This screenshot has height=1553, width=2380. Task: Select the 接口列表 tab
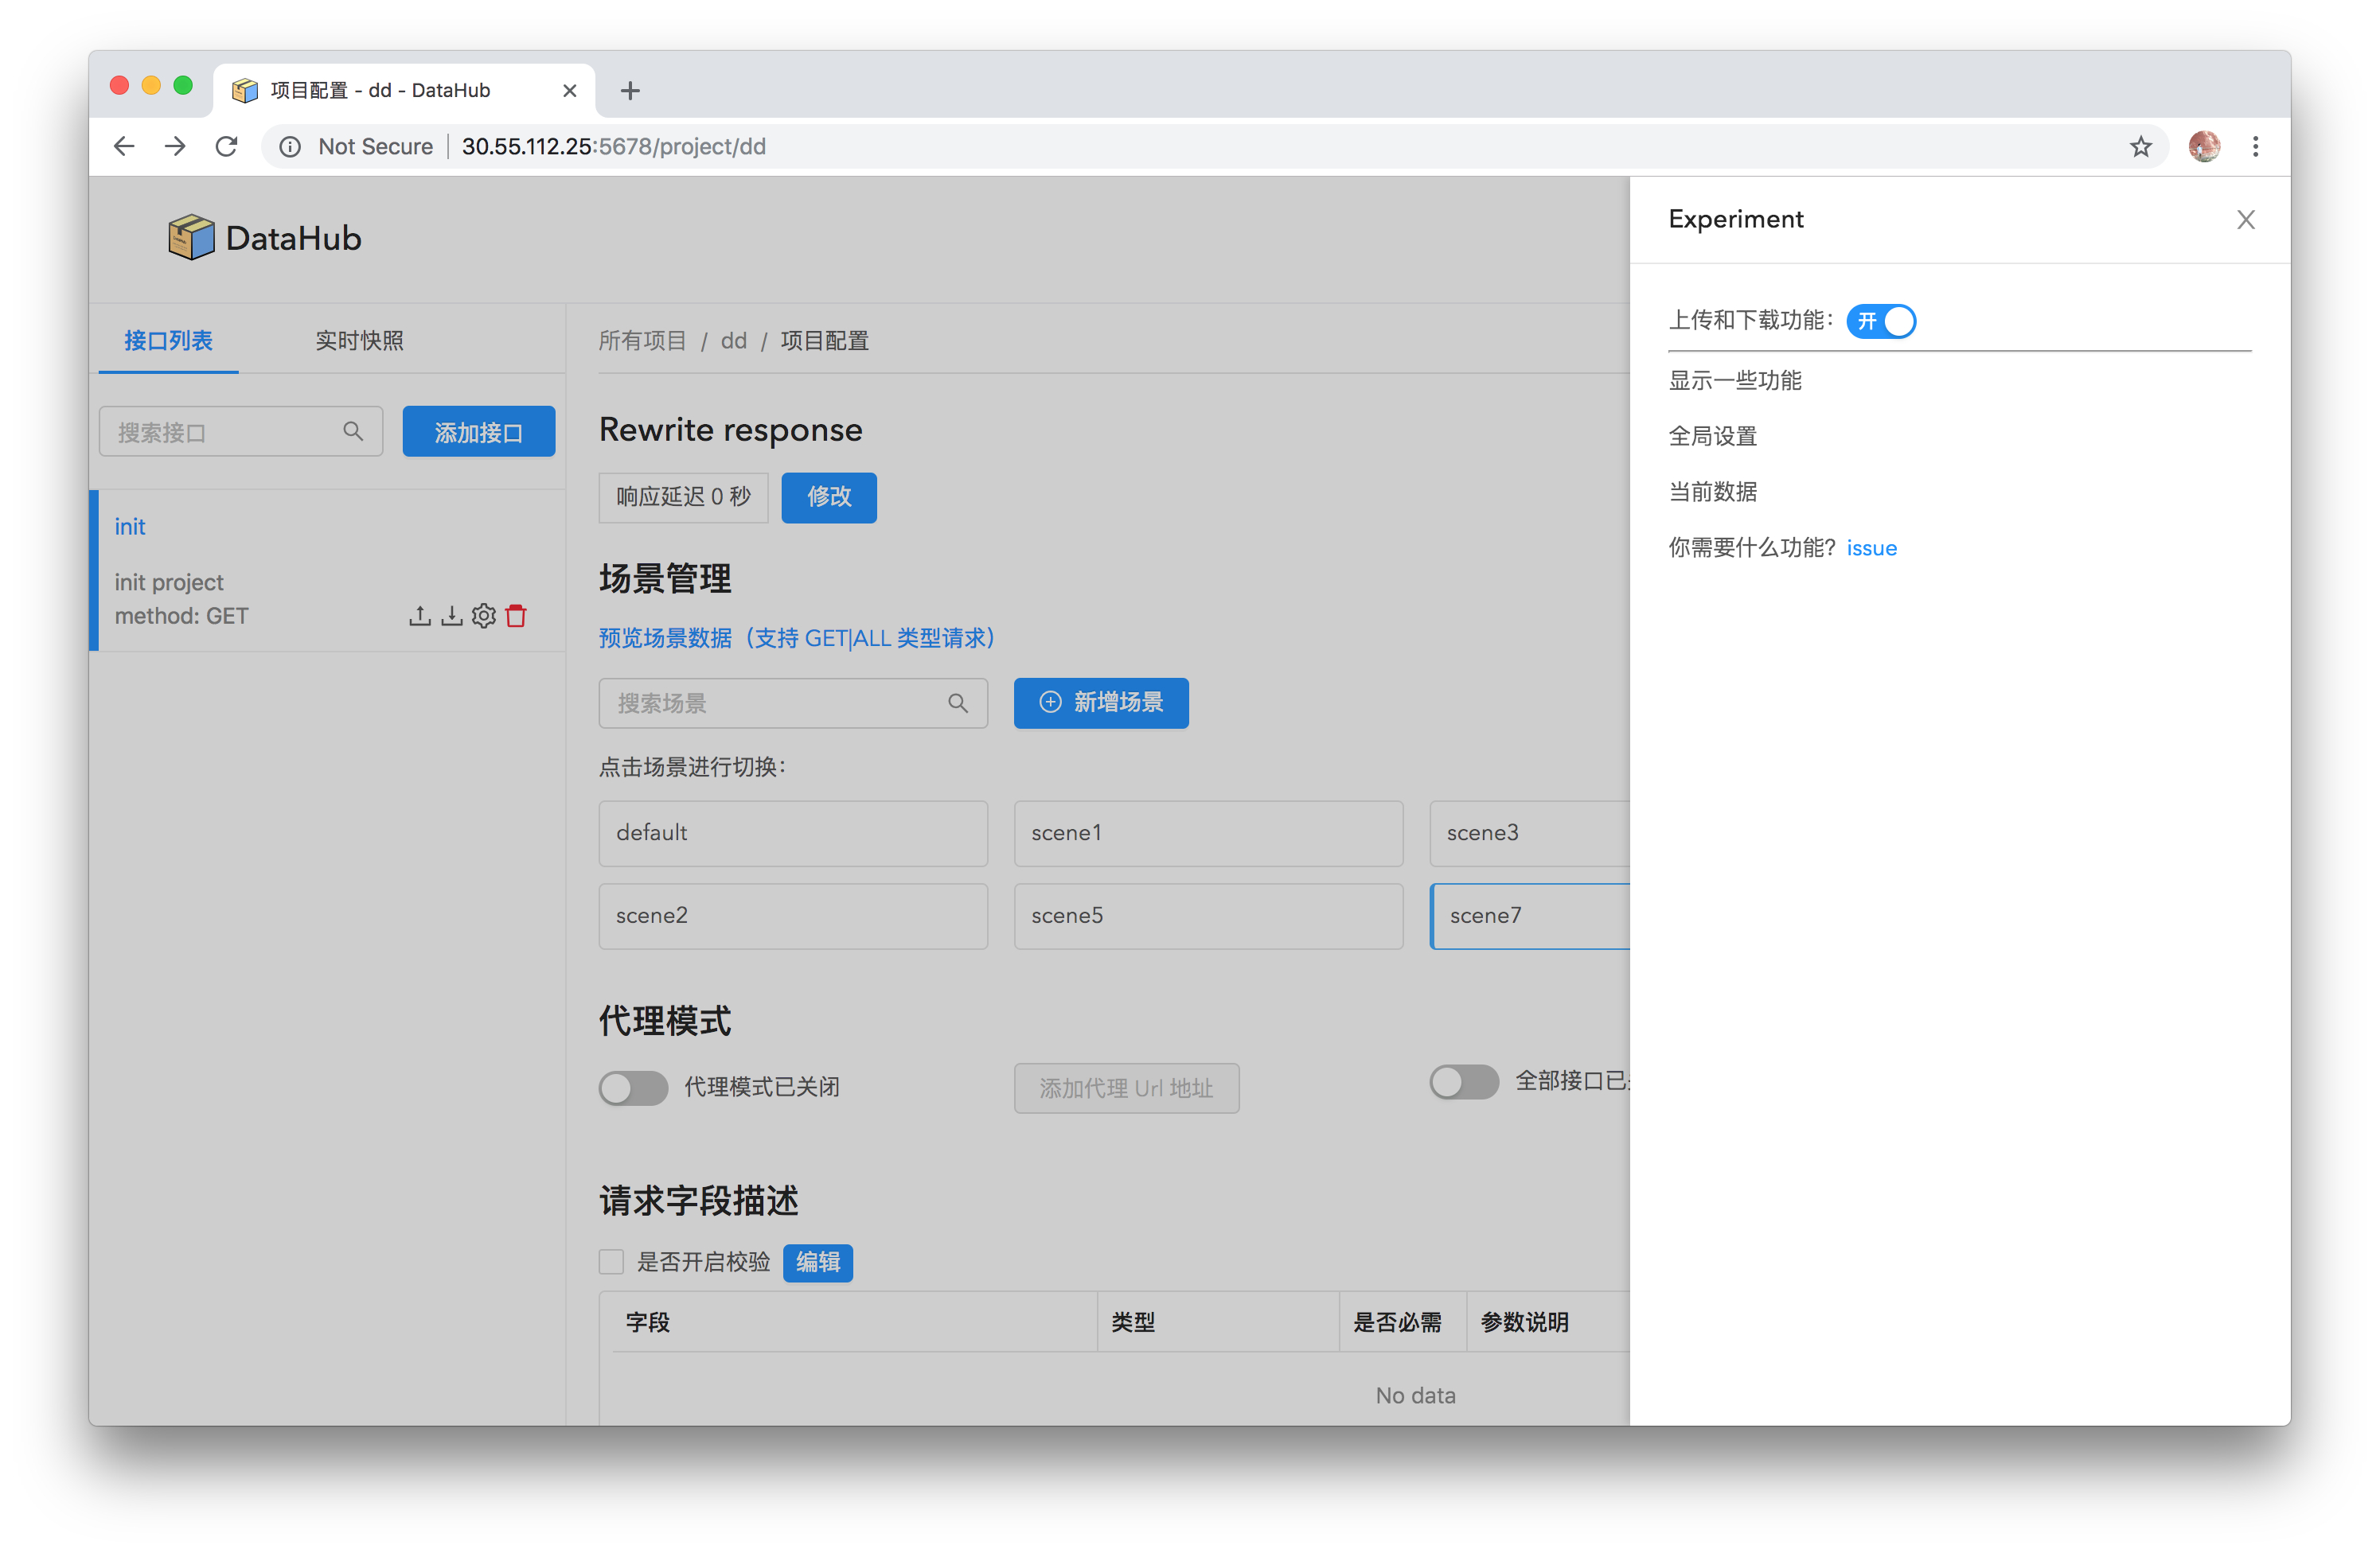click(x=168, y=341)
